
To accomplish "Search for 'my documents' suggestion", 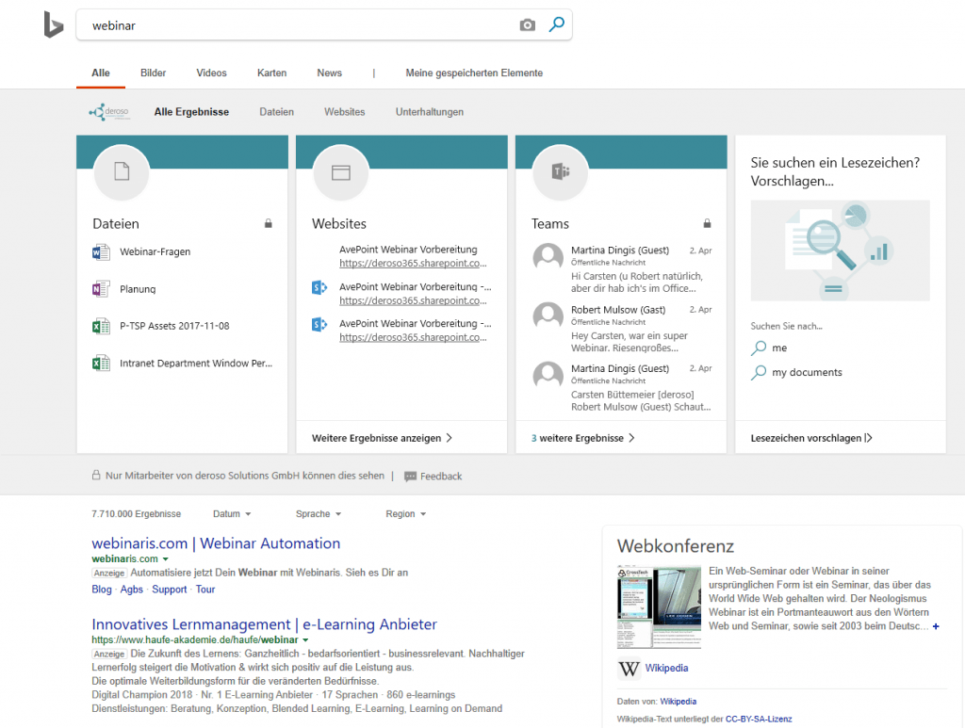I will tap(807, 373).
